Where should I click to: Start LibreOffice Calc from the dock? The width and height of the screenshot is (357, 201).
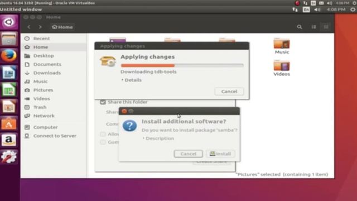point(9,89)
